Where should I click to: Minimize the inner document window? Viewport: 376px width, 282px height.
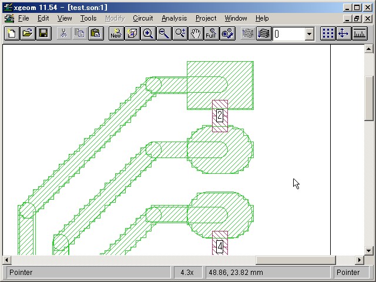click(347, 18)
